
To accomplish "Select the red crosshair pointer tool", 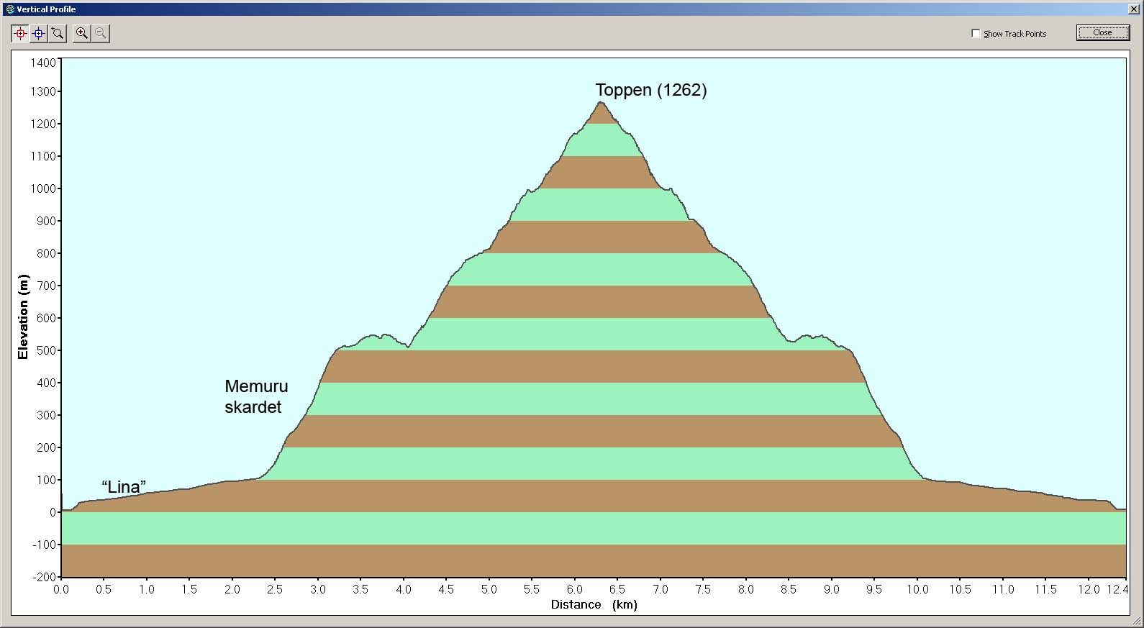I will (20, 34).
